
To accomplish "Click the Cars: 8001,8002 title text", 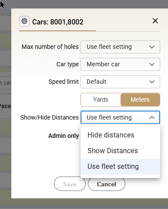I will (x=58, y=22).
